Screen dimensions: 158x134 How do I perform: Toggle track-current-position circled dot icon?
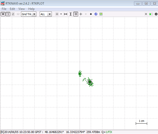76,14
